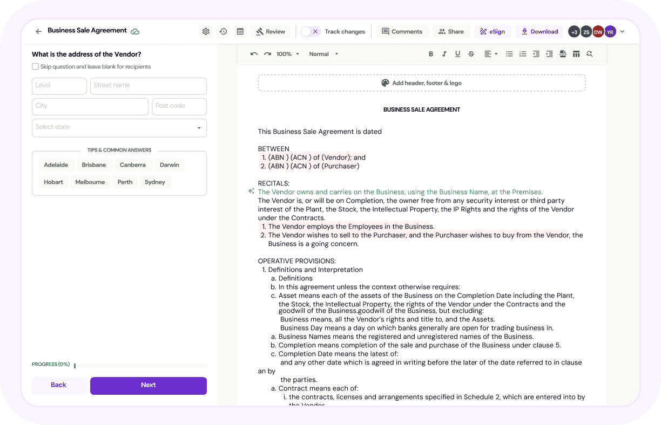Insert a numbered list
Image resolution: width=661 pixels, height=425 pixels.
pos(522,54)
